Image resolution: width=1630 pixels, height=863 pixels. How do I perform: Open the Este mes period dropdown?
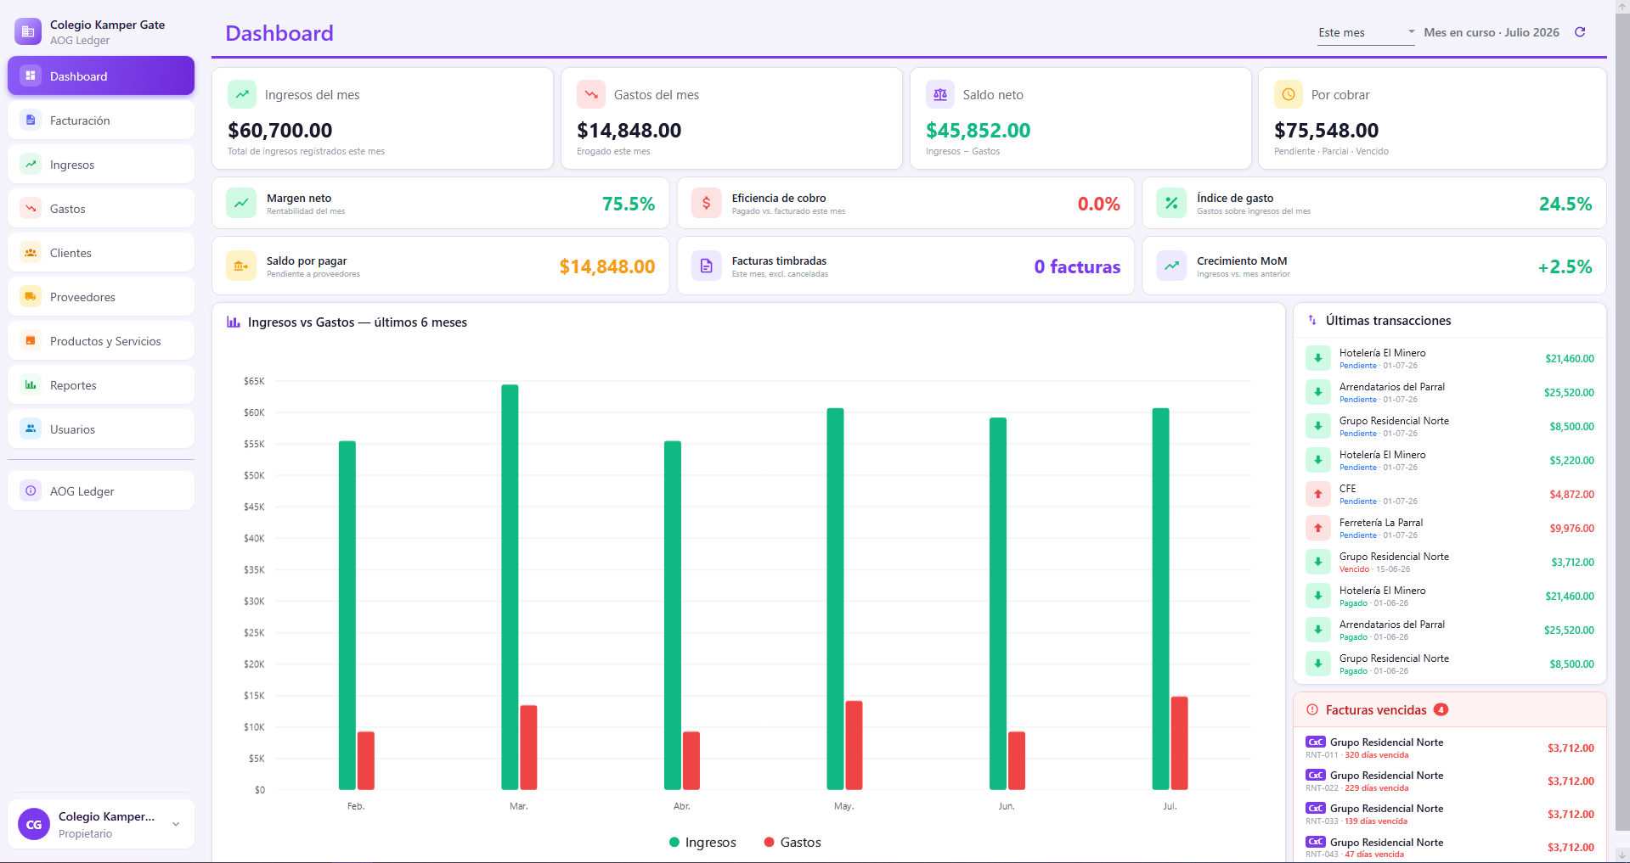pyautogui.click(x=1366, y=32)
